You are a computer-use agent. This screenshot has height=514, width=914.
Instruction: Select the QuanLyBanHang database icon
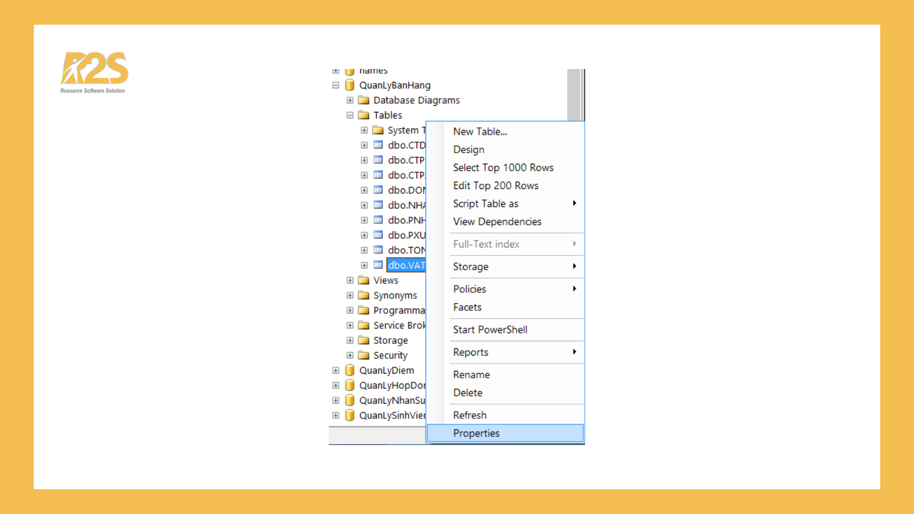(349, 85)
